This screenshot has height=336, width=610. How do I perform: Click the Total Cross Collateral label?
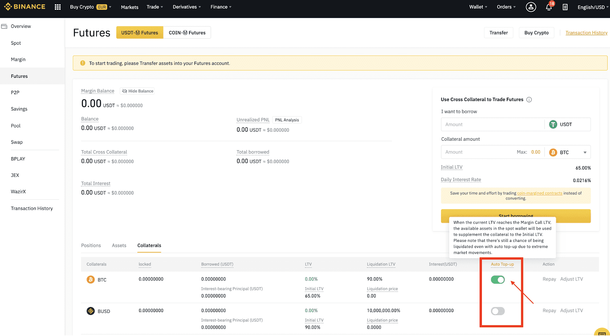(x=104, y=152)
